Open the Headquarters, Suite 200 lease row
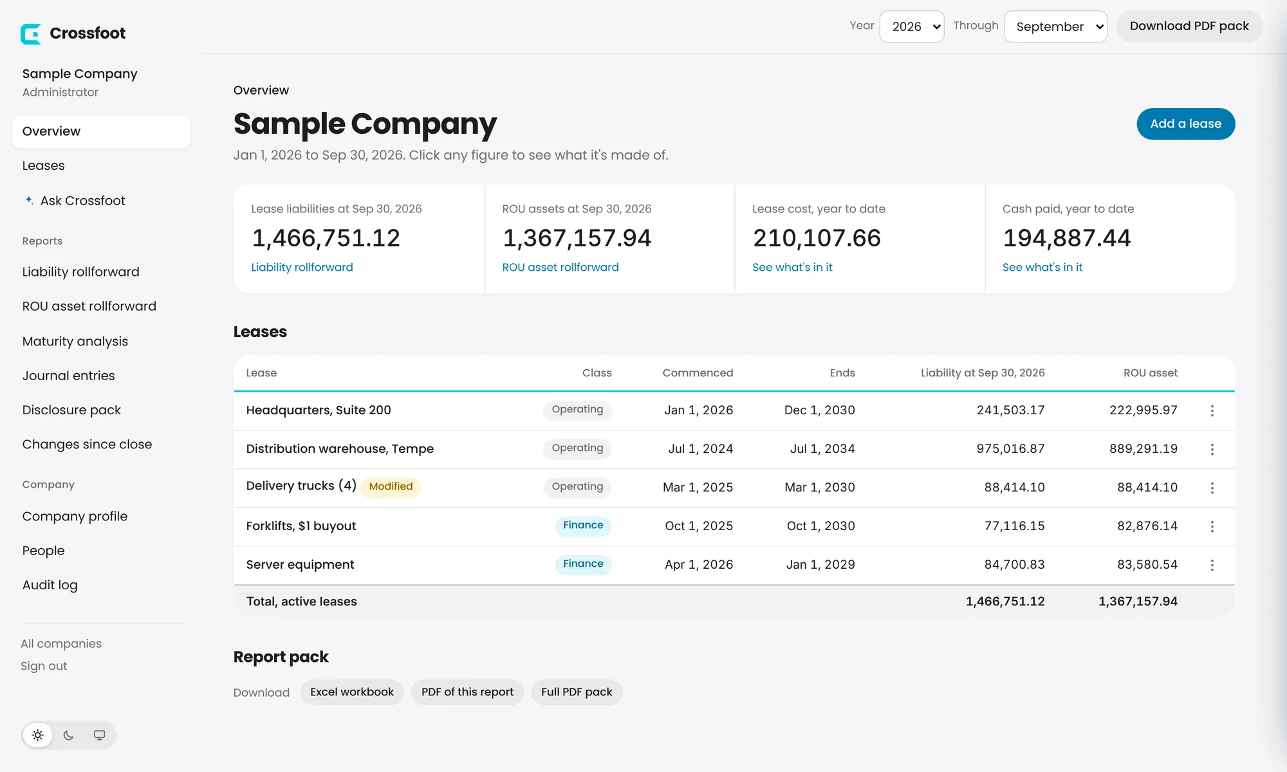 (x=734, y=410)
